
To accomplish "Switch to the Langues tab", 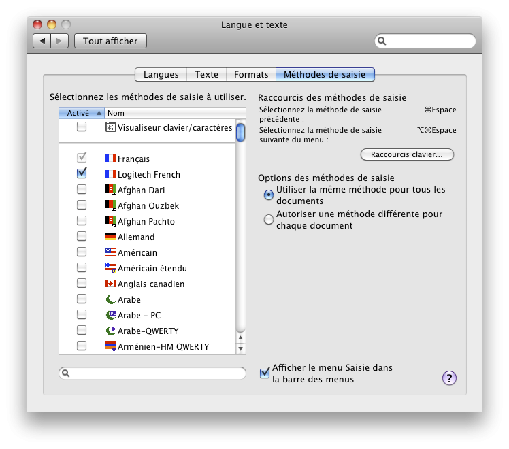I will tap(161, 75).
